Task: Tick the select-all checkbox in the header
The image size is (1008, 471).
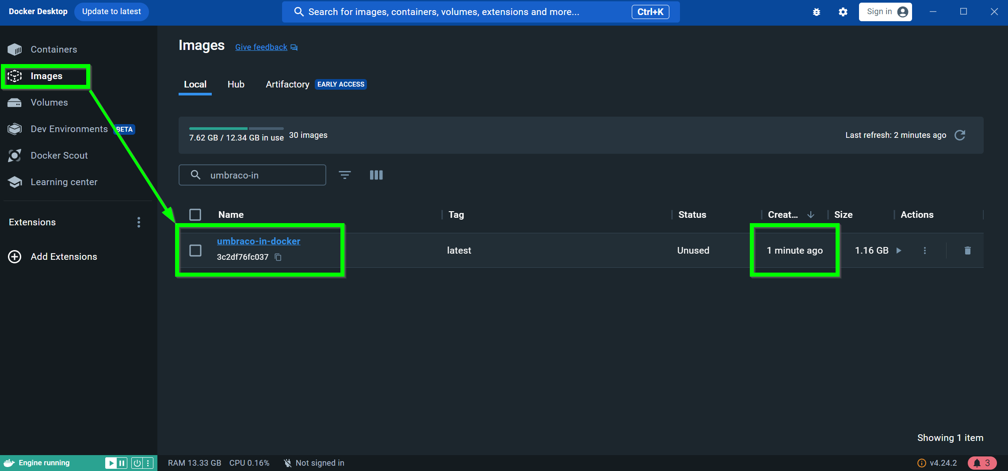Action: click(195, 215)
